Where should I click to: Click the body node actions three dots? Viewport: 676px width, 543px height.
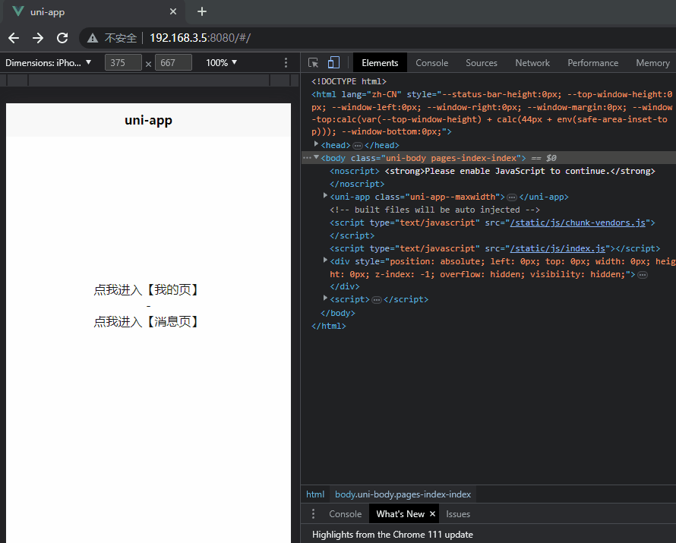click(307, 158)
